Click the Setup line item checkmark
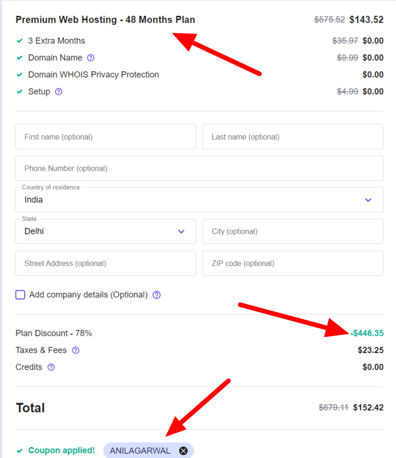 point(19,92)
